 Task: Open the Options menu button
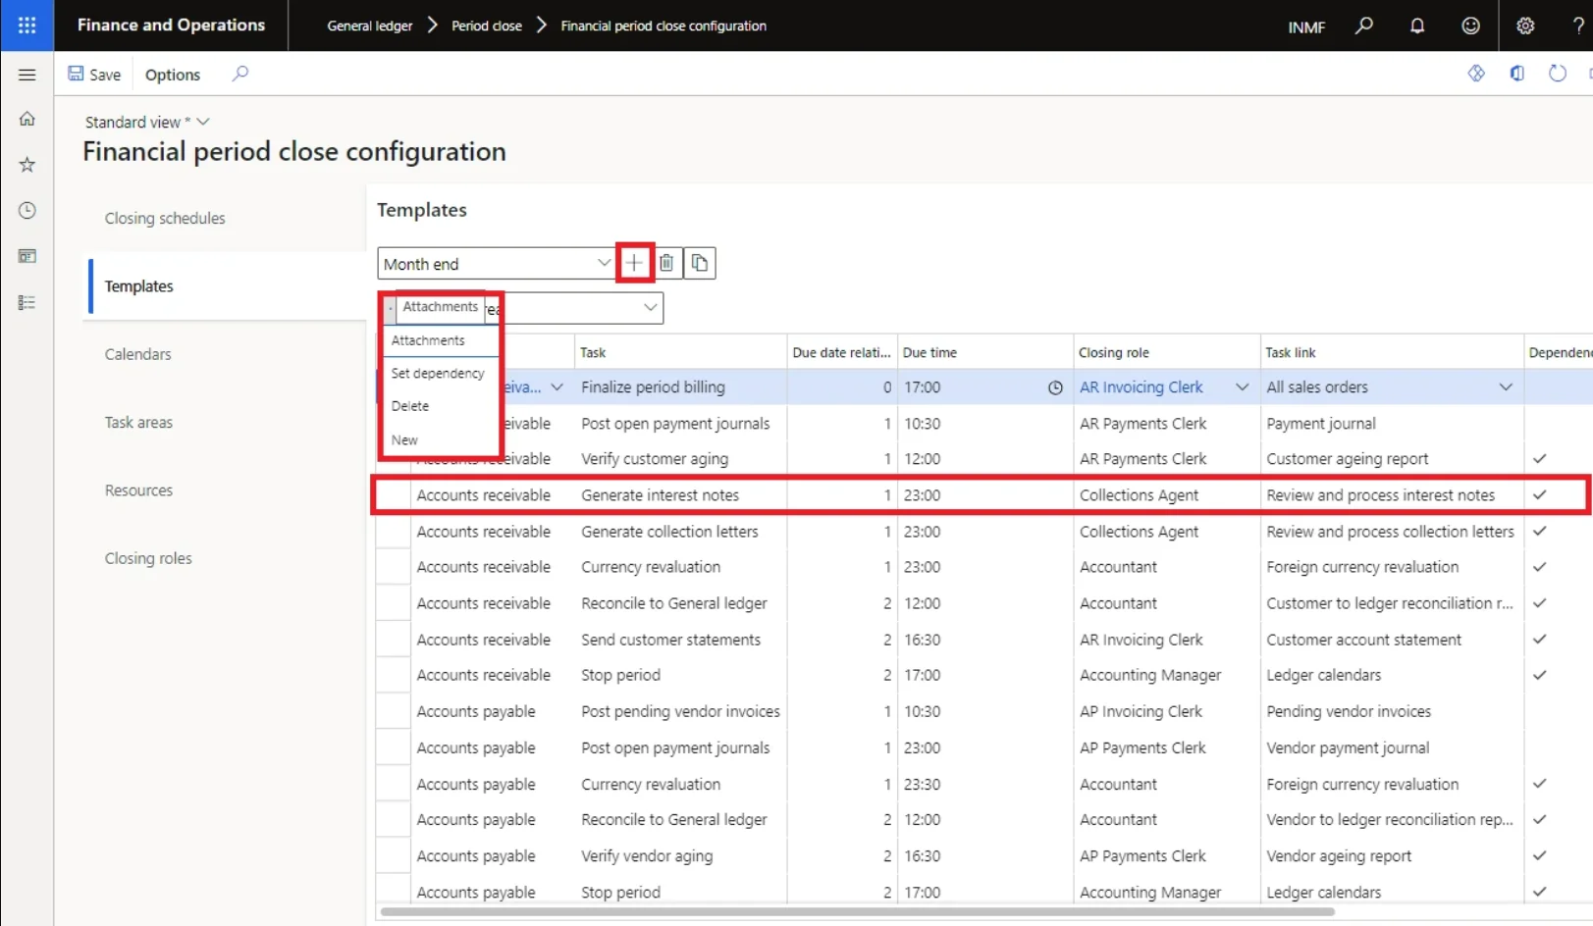(x=173, y=74)
